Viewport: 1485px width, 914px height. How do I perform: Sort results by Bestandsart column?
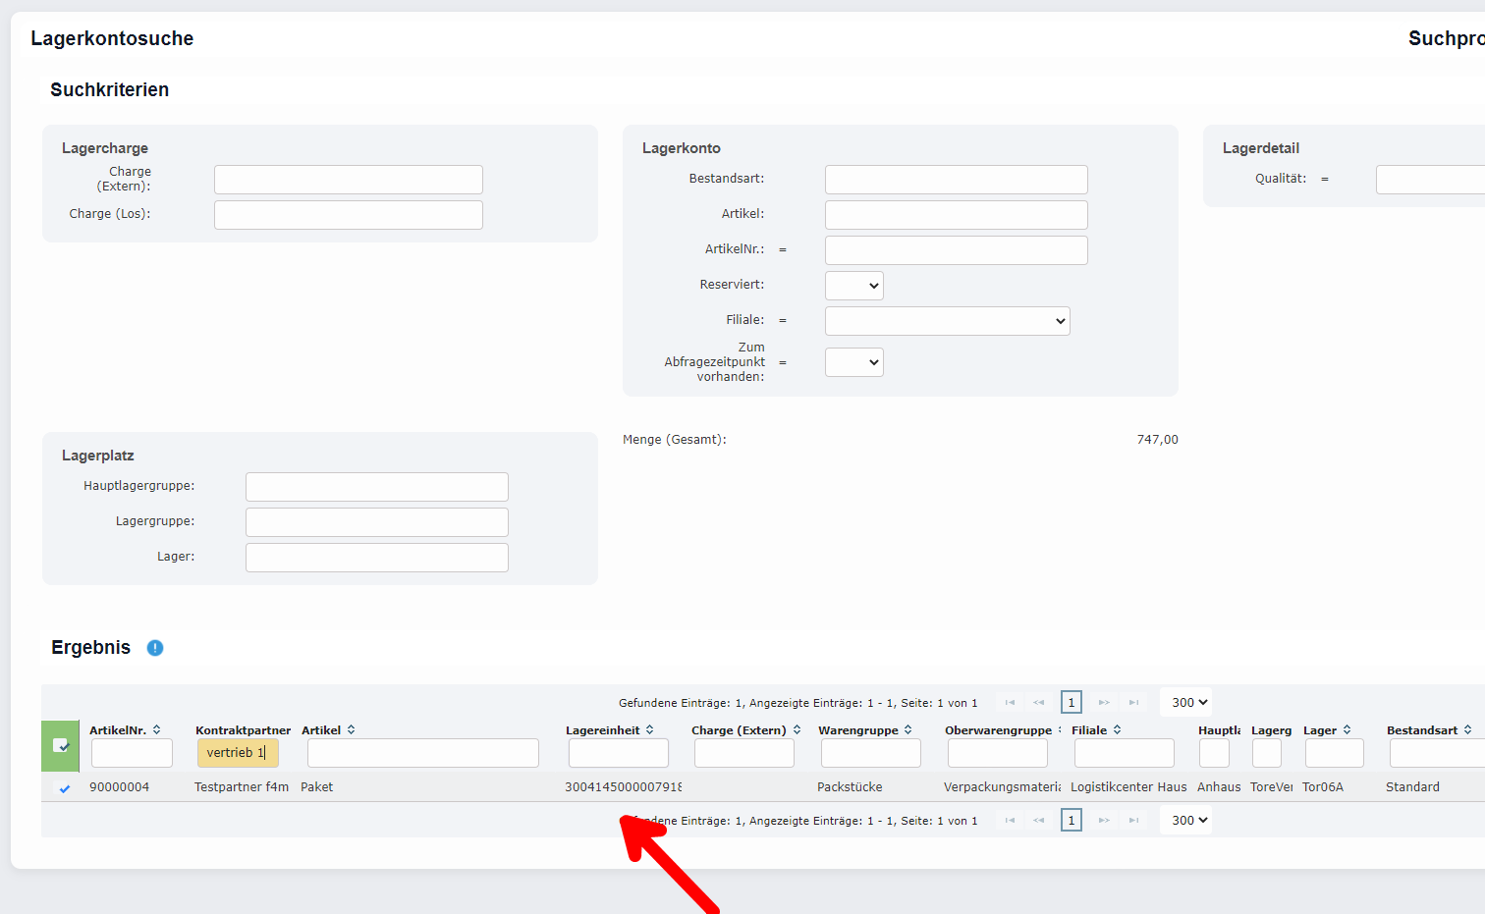[1467, 729]
